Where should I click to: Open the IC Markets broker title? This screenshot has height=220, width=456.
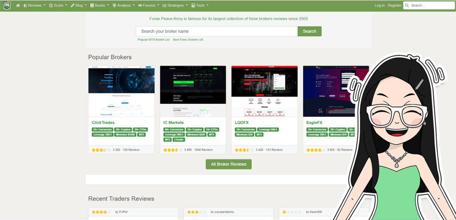173,123
